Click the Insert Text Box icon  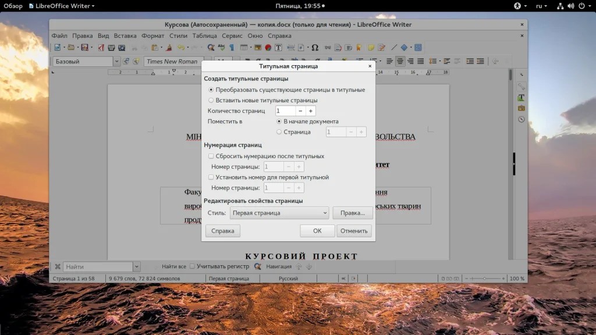coord(279,48)
